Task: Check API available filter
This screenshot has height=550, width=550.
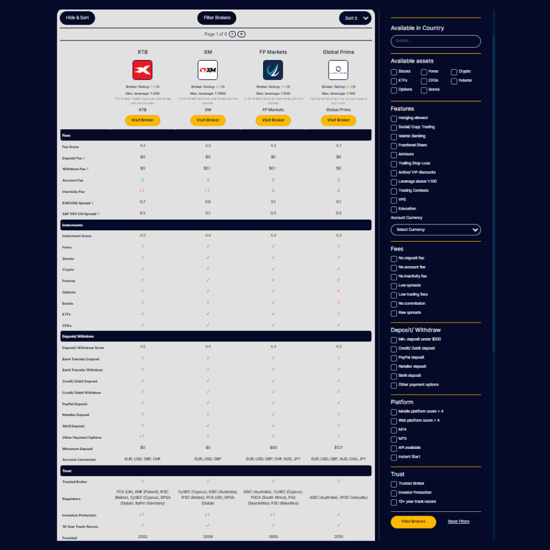Action: click(394, 448)
